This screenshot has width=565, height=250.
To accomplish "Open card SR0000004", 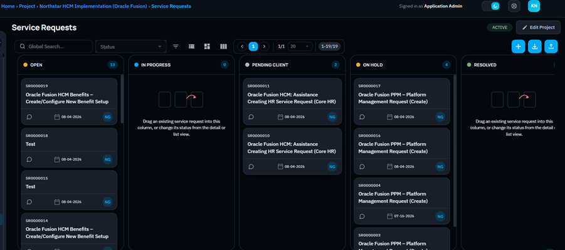I will 402,201.
